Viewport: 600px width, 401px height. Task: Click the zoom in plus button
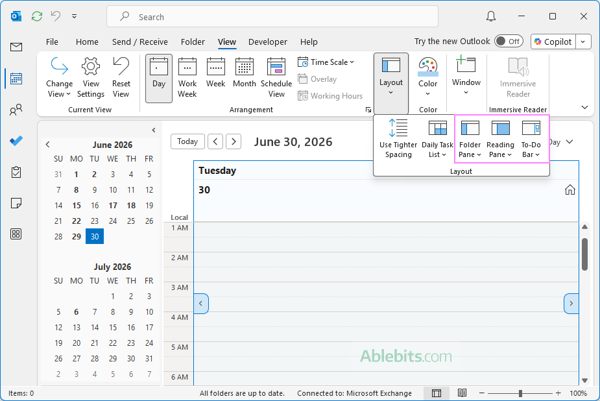click(x=558, y=393)
